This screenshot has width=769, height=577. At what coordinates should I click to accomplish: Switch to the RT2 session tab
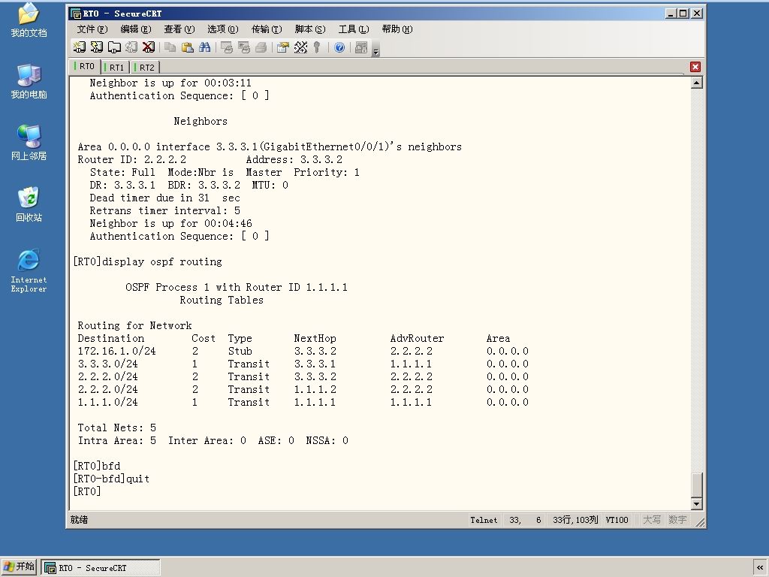(146, 67)
